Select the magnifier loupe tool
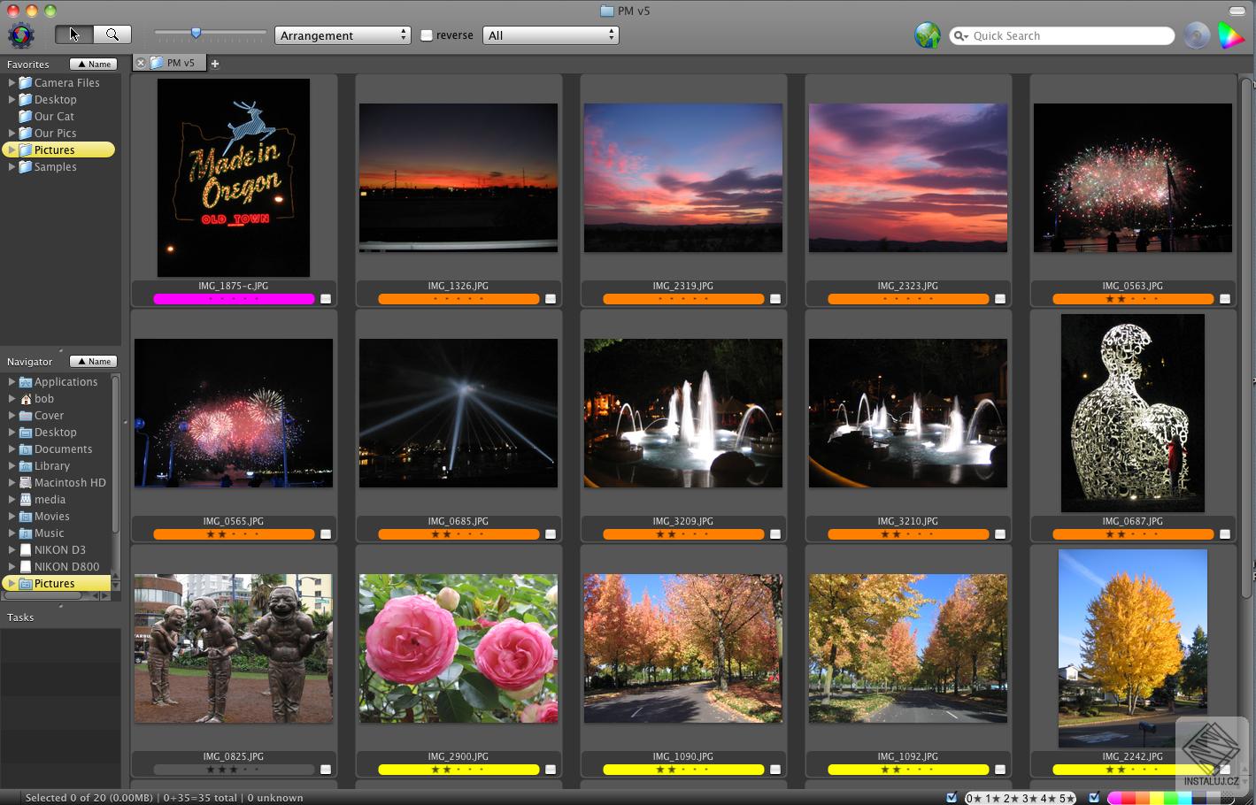 (x=112, y=34)
